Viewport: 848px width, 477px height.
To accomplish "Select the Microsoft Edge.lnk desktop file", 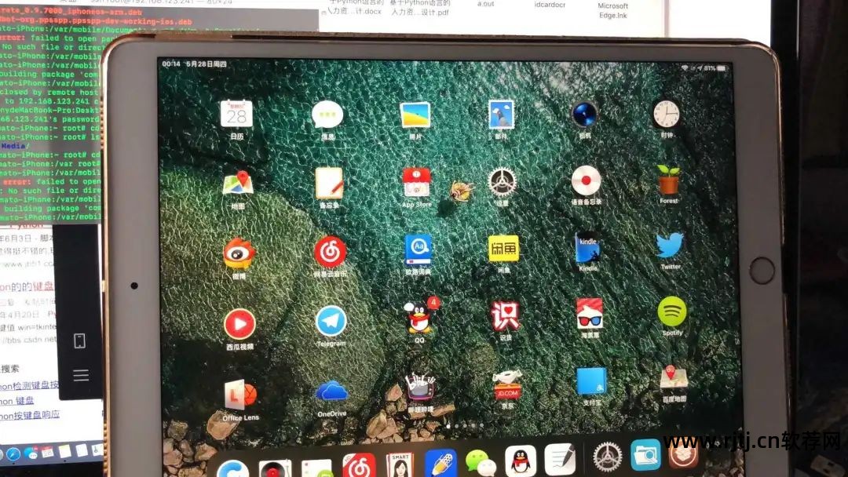I will [x=612, y=10].
